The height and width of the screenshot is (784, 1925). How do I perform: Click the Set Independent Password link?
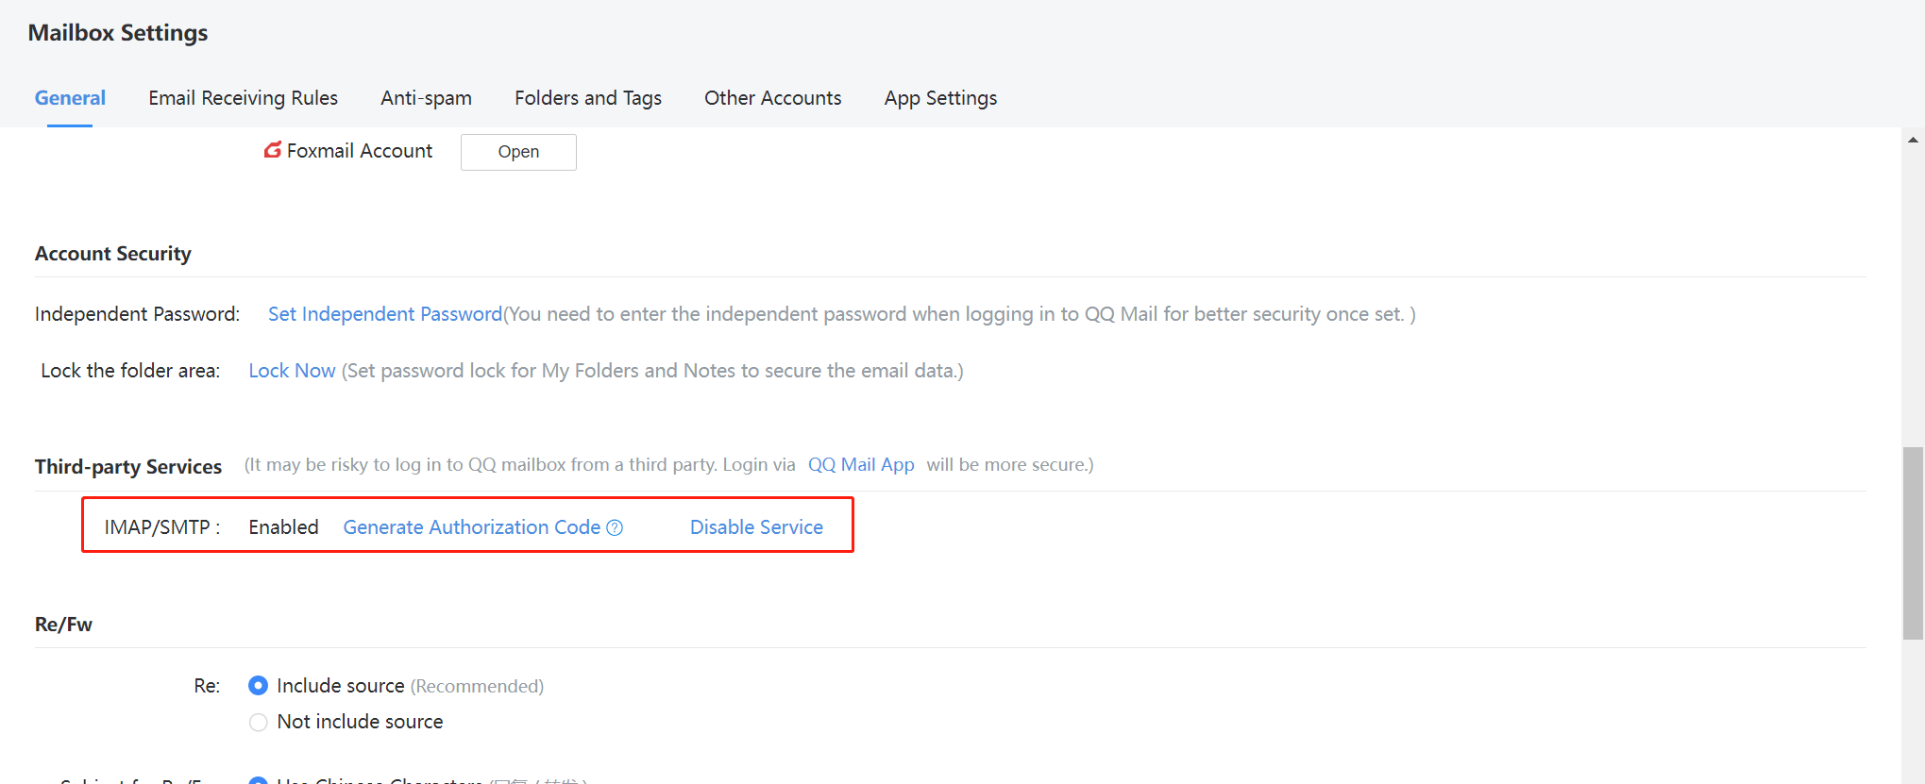coord(384,314)
